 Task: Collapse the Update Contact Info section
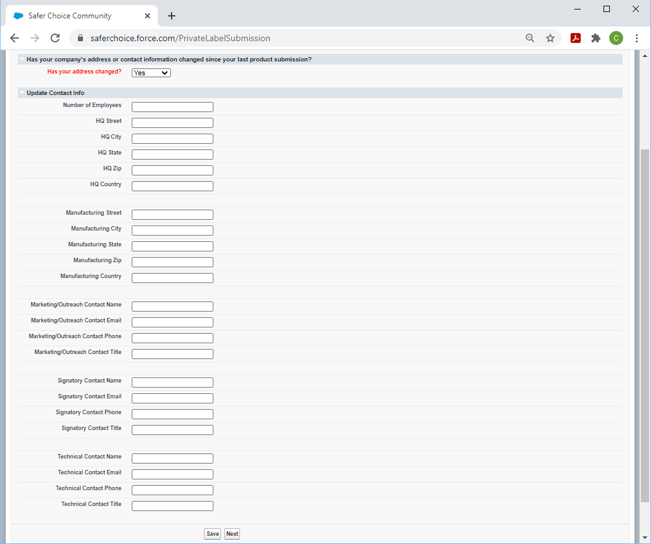click(22, 93)
